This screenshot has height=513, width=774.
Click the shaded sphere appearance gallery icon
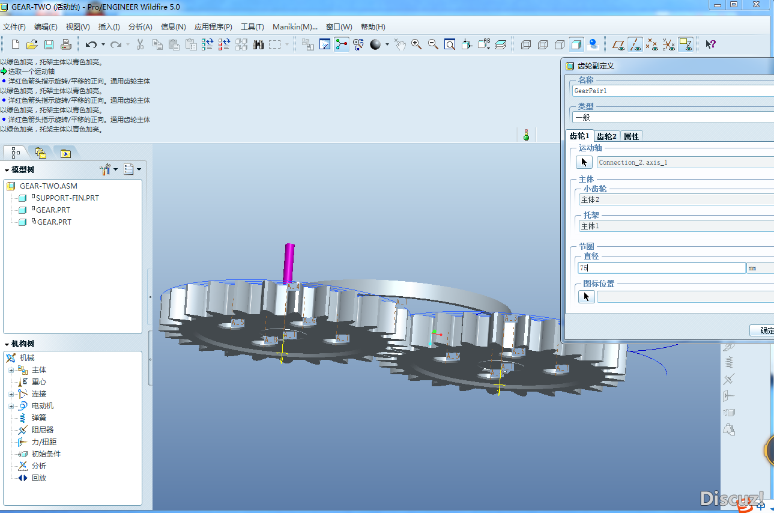click(376, 44)
